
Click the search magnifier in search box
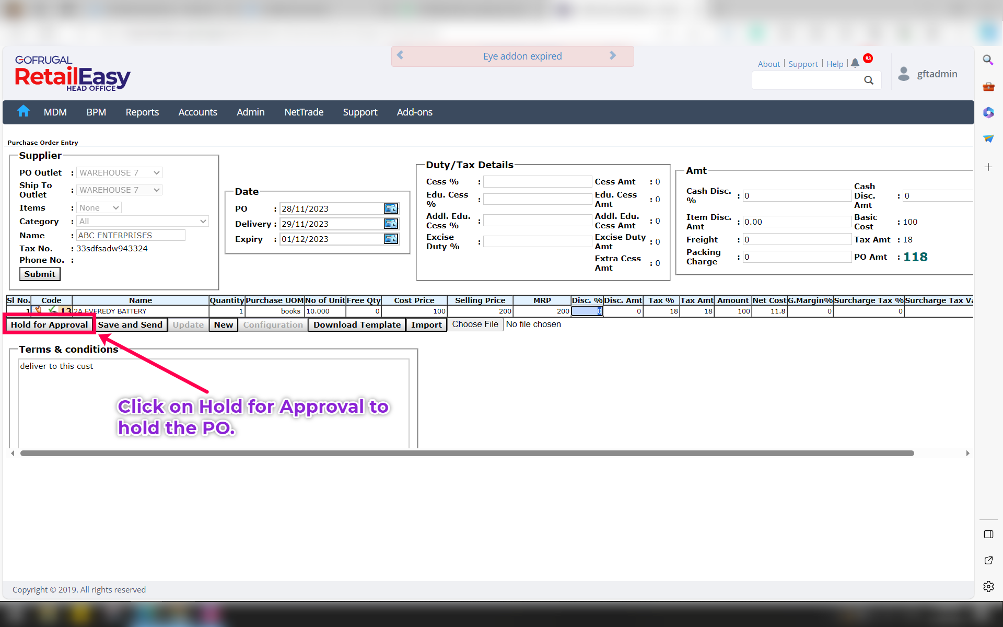(868, 80)
